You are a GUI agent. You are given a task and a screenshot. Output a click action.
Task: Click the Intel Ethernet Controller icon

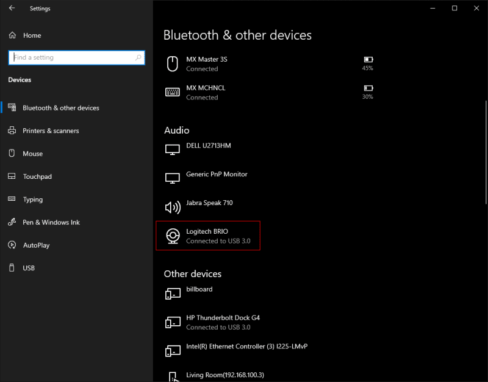coord(173,351)
